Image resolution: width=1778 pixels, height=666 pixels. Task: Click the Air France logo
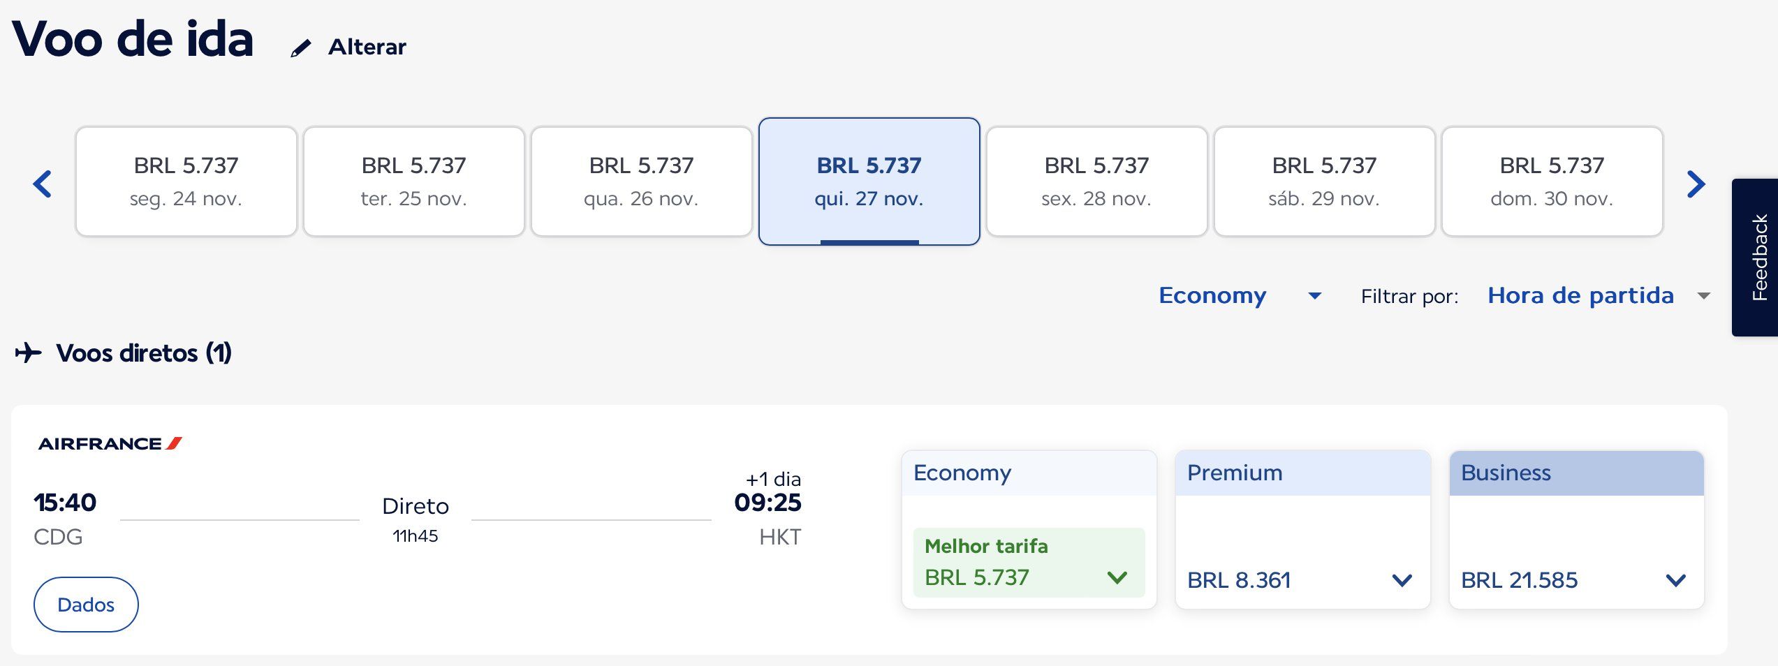tap(110, 443)
